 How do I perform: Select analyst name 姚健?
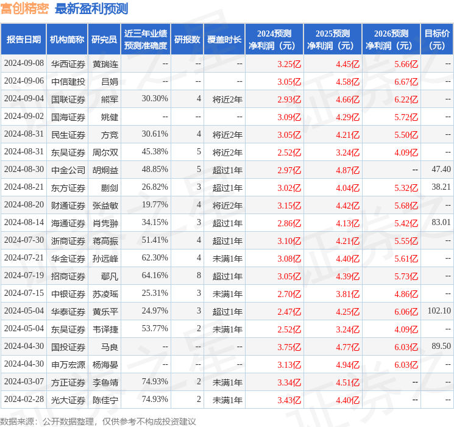(110, 117)
